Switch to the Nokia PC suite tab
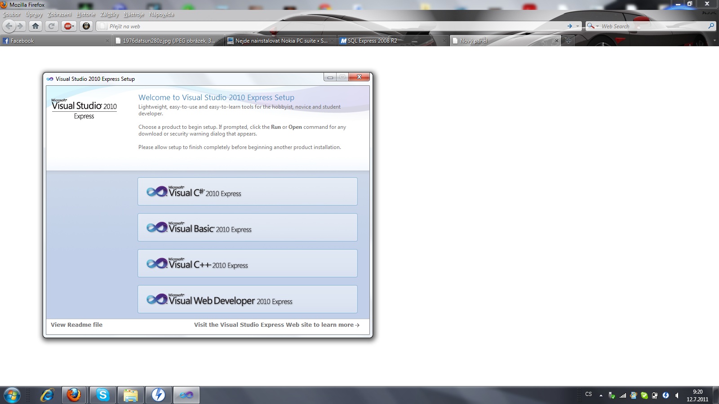The image size is (719, 404). 281,40
